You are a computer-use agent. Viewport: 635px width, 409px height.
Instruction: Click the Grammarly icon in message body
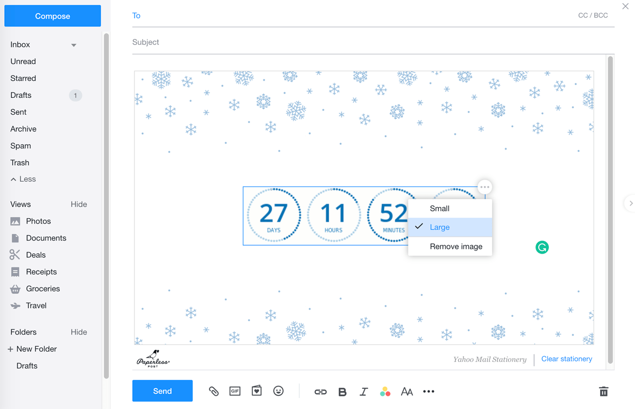click(x=542, y=247)
